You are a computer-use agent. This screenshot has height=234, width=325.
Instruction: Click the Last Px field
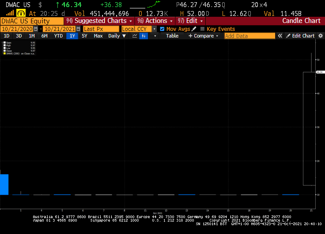pyautogui.click(x=101, y=29)
